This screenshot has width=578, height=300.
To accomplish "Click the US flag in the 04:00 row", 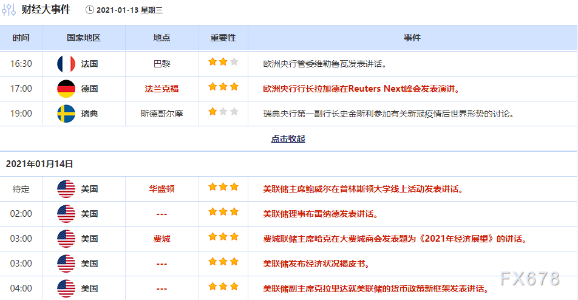I will 66,288.
